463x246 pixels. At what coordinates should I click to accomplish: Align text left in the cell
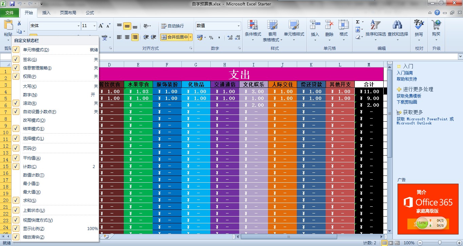[119, 37]
